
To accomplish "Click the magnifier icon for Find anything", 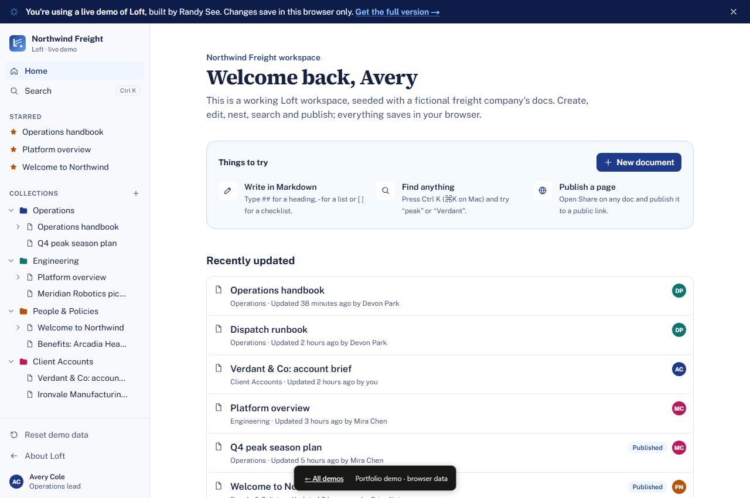I will pos(386,190).
